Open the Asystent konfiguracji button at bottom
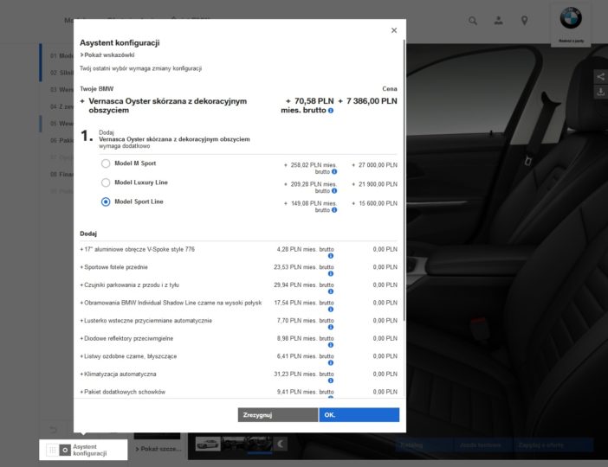The height and width of the screenshot is (467, 608). pyautogui.click(x=83, y=450)
